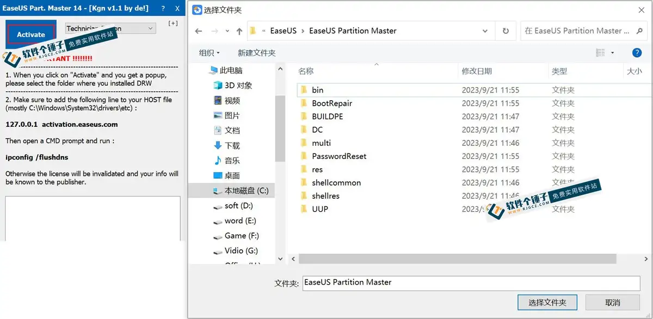Viewport: 653px width, 319px height.
Task: Click the Activate button in keygen window
Action: tap(31, 34)
